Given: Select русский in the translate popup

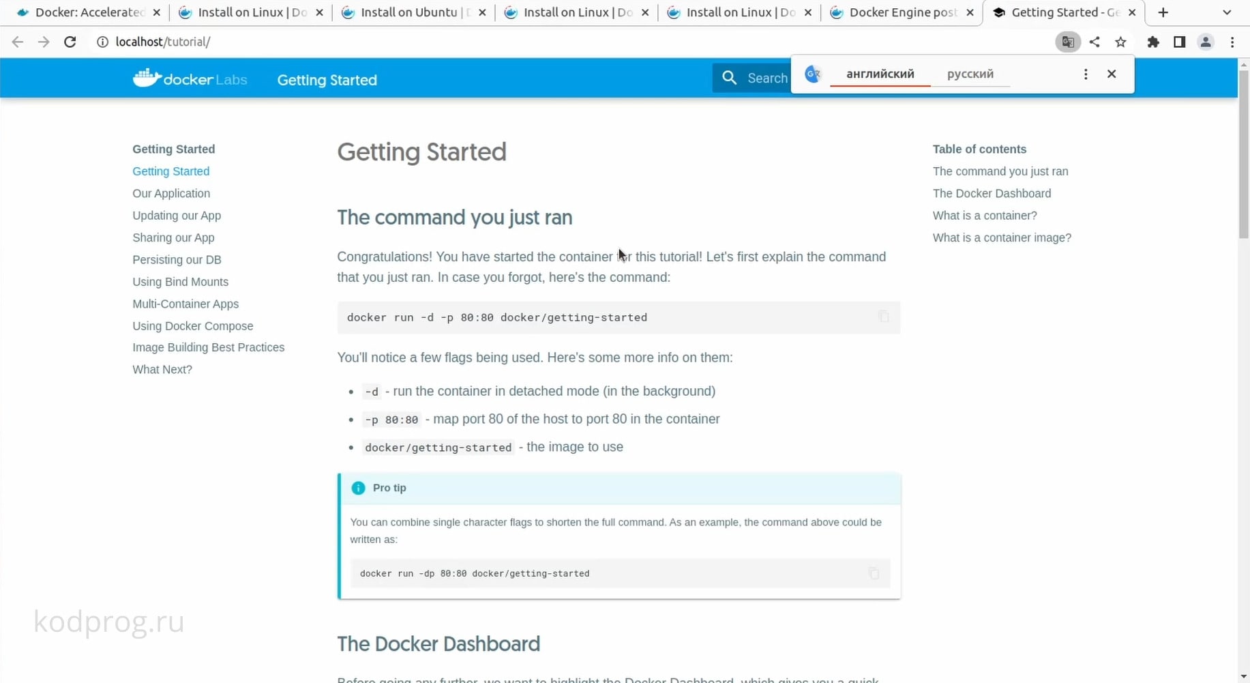Looking at the screenshot, I should tap(970, 74).
